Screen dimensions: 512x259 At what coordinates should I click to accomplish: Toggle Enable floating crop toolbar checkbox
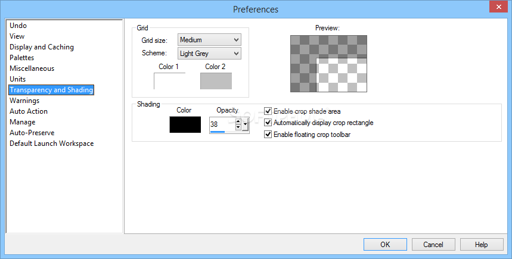[x=268, y=135]
